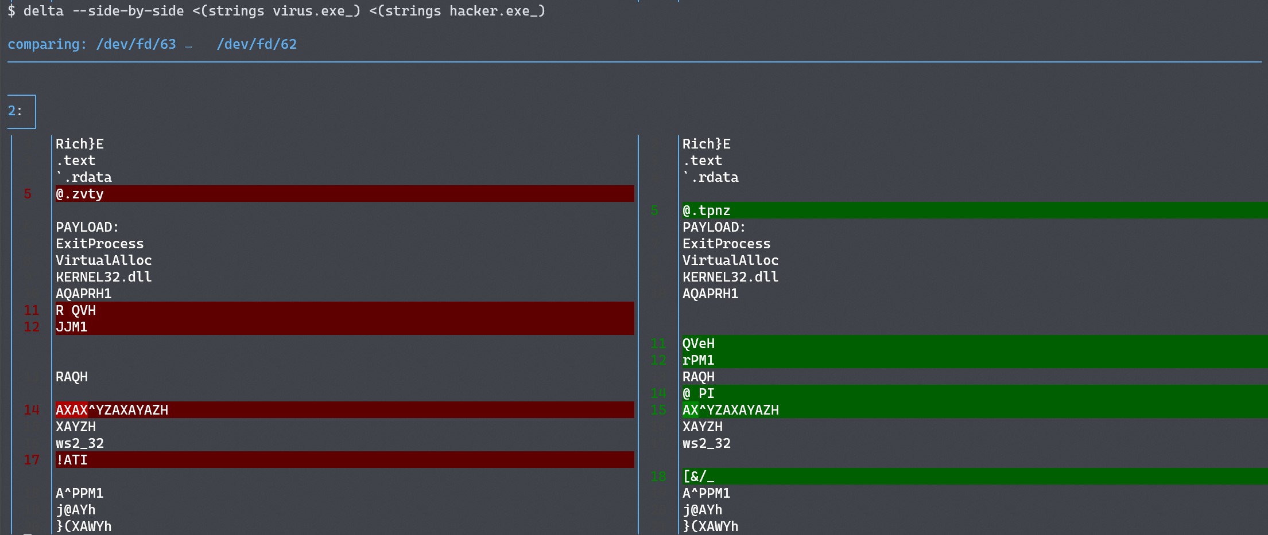Click 'VirtualAlloc' in the right diff pane
The height and width of the screenshot is (535, 1268).
click(x=730, y=260)
